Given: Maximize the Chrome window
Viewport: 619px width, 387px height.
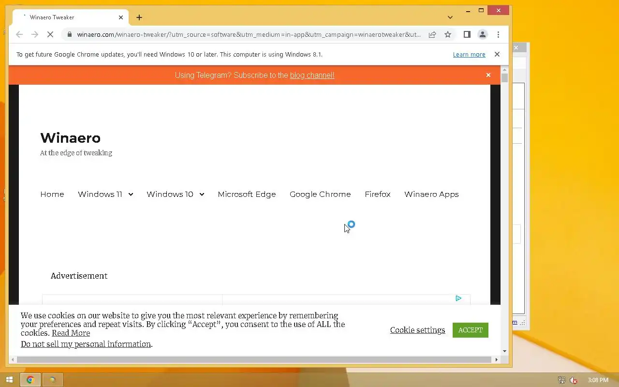Looking at the screenshot, I should (481, 10).
